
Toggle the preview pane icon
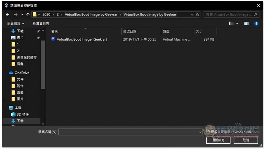point(246,23)
